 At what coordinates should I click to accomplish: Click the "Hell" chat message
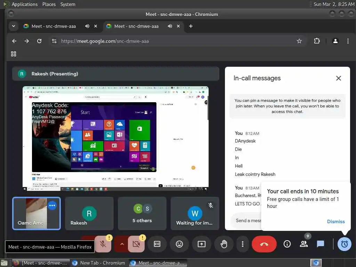(x=238, y=166)
